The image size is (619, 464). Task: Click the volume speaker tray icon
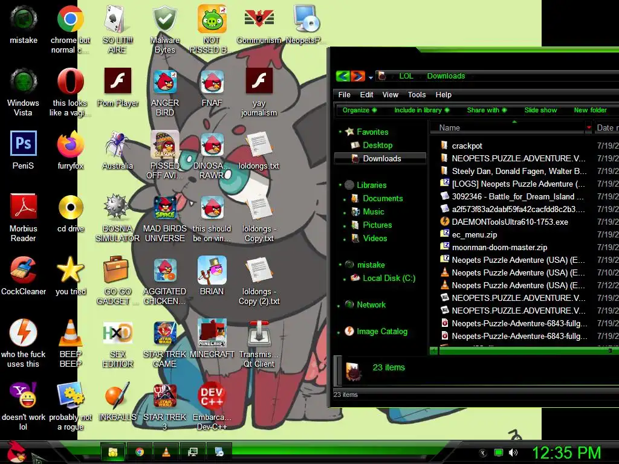click(x=513, y=453)
